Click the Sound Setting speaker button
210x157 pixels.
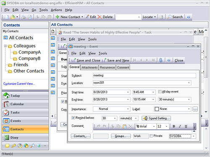click(x=156, y=118)
